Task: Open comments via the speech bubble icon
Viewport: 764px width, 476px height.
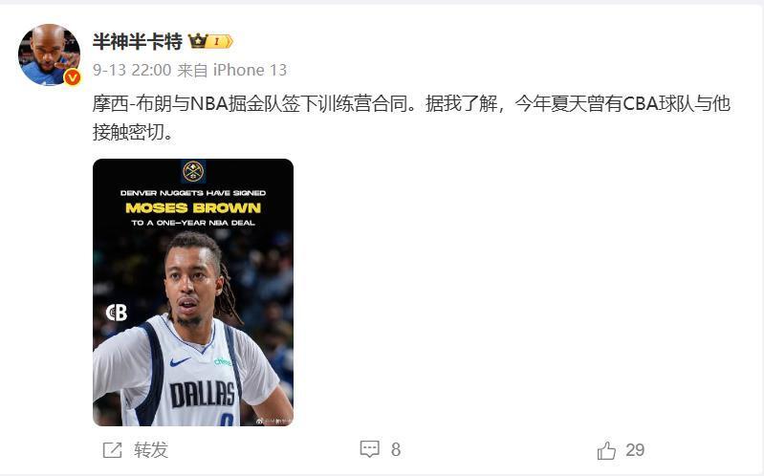Action: [x=369, y=449]
